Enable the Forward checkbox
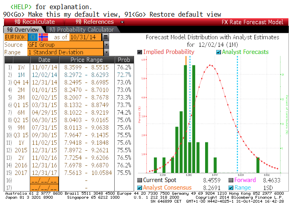This screenshot has width=292, height=209. tap(231, 180)
